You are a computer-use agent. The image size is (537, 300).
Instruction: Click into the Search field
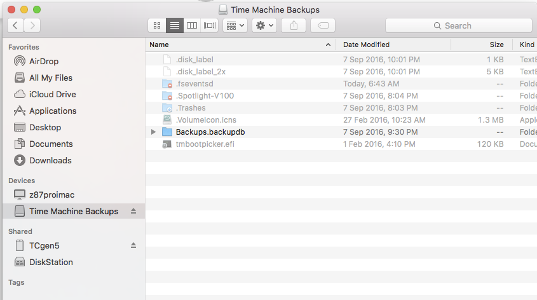tap(459, 25)
